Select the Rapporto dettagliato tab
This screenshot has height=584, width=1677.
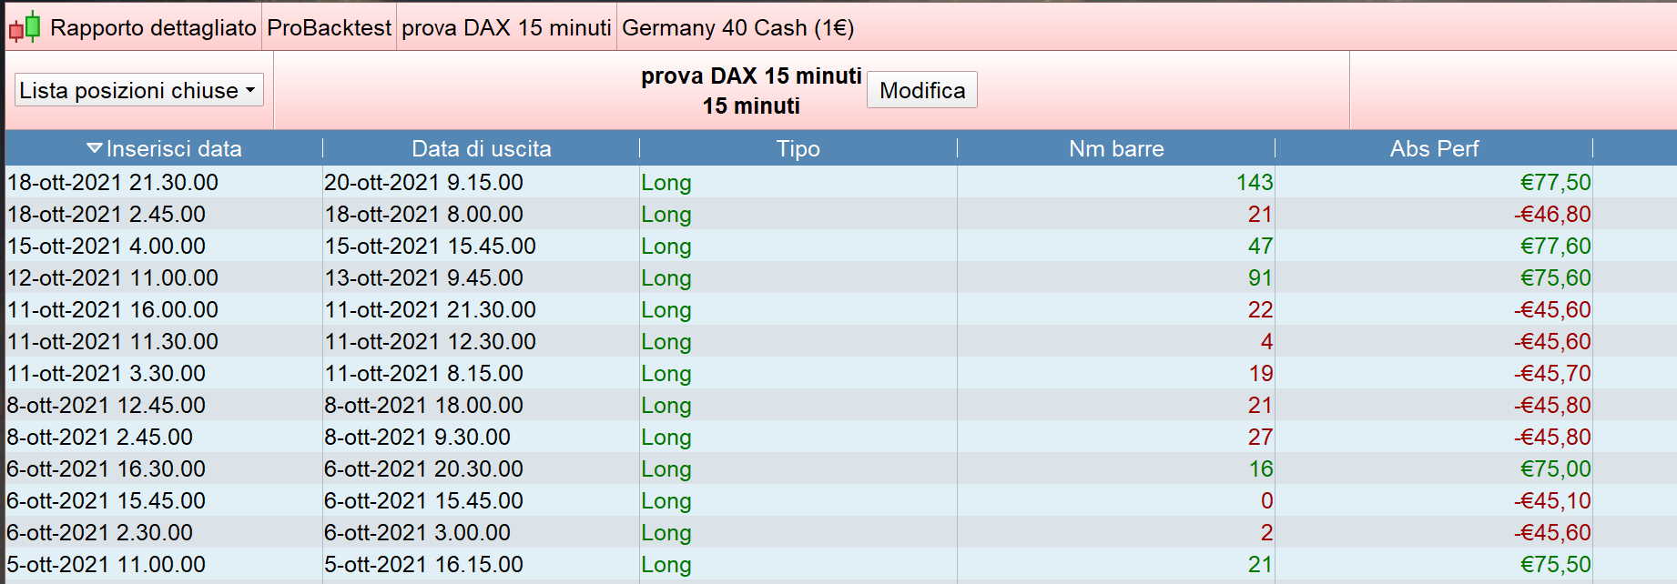point(153,27)
